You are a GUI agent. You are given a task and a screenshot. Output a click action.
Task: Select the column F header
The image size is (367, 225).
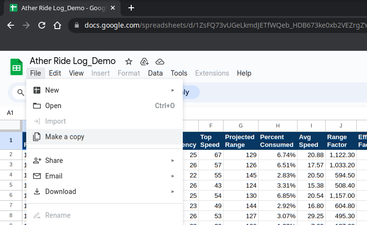coord(211,126)
